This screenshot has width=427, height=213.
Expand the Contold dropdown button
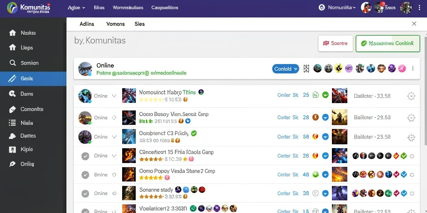pos(285,69)
